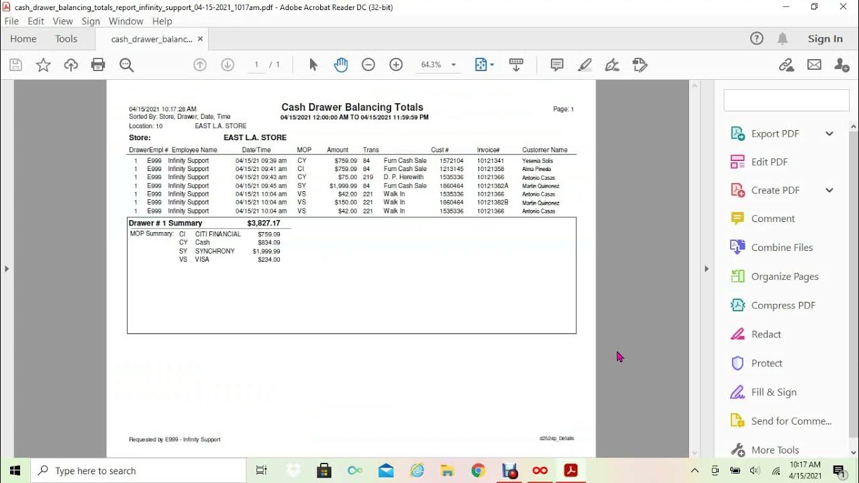Viewport: 859px width, 483px height.
Task: Open the Sign menu
Action: click(91, 21)
